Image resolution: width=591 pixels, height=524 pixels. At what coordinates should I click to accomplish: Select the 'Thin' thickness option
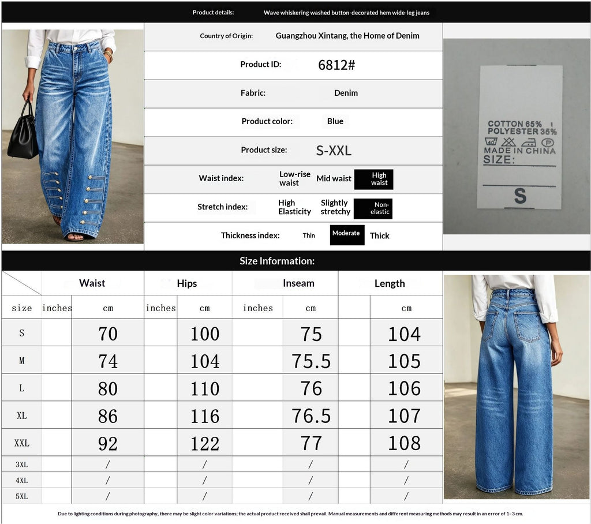click(309, 235)
